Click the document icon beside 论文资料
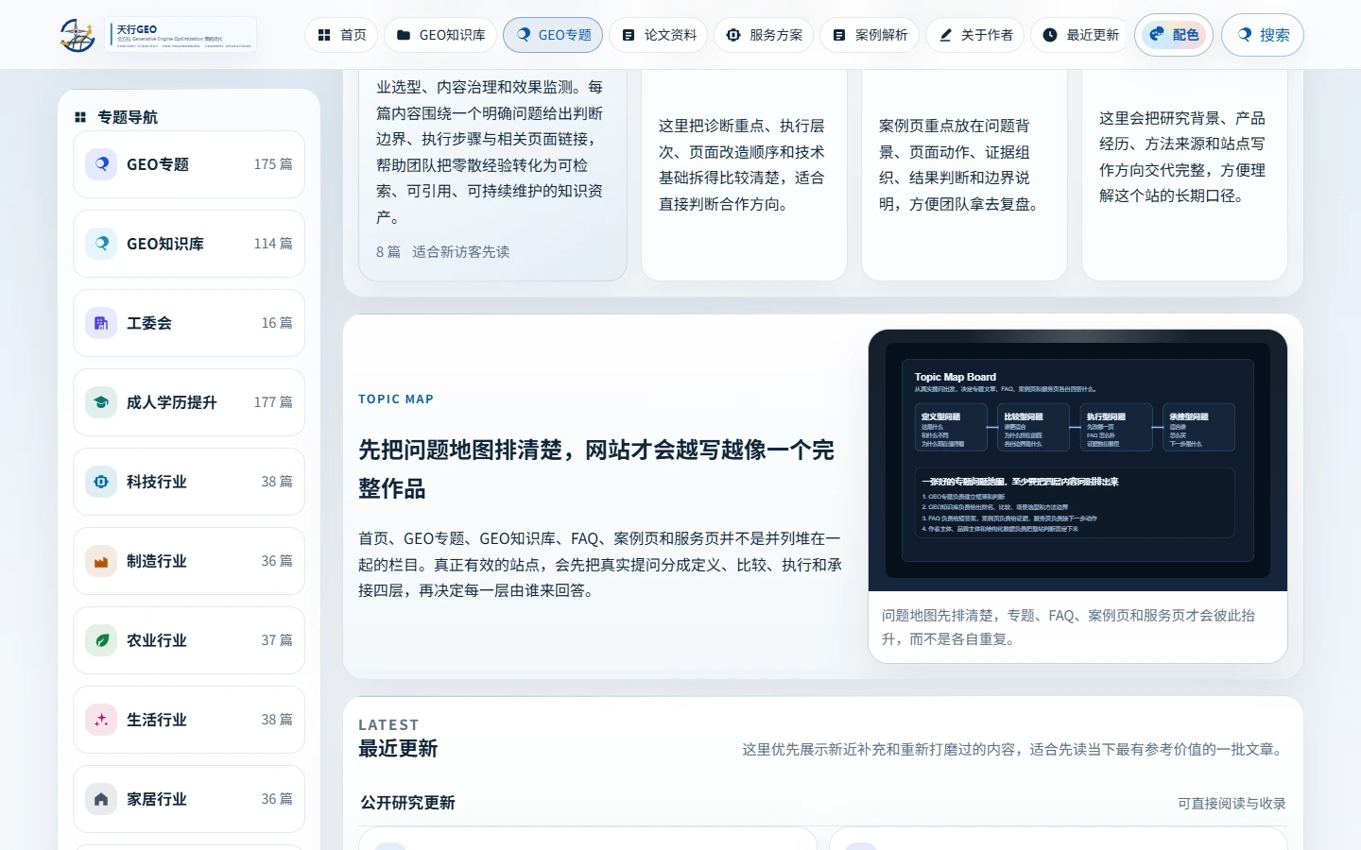This screenshot has height=850, width=1361. point(629,35)
